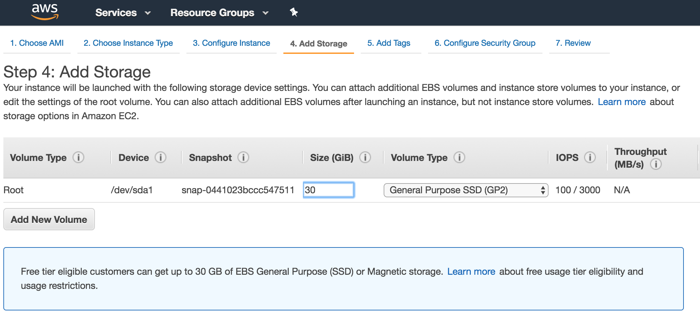The width and height of the screenshot is (700, 334).
Task: Click the Step 4: Add Storage heading
Action: coord(77,72)
